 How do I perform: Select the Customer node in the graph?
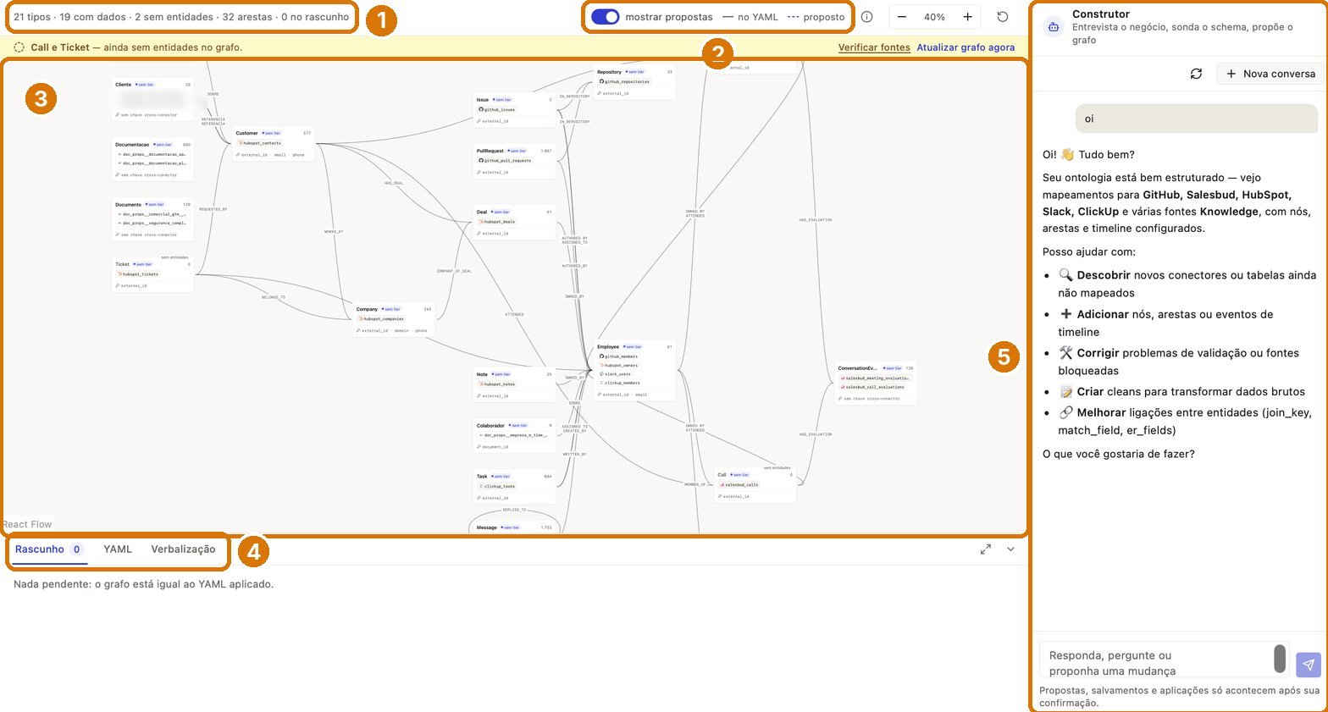click(273, 143)
